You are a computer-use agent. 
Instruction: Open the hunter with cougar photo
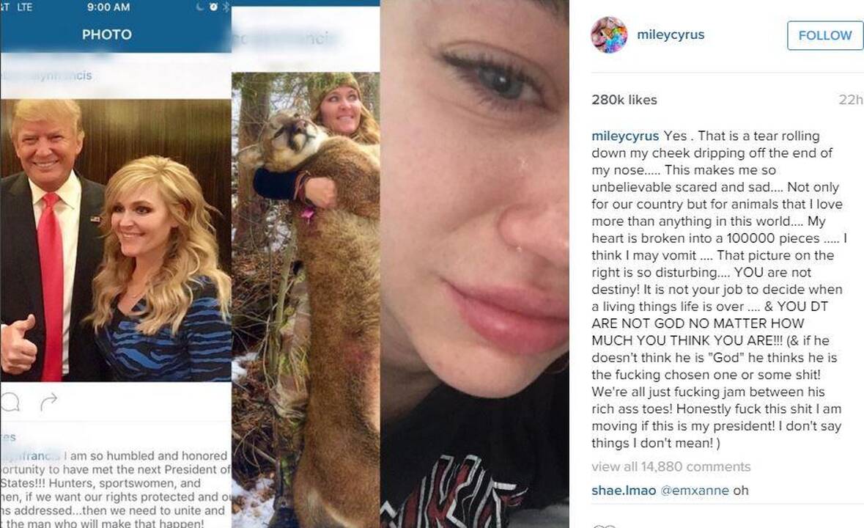point(306,300)
